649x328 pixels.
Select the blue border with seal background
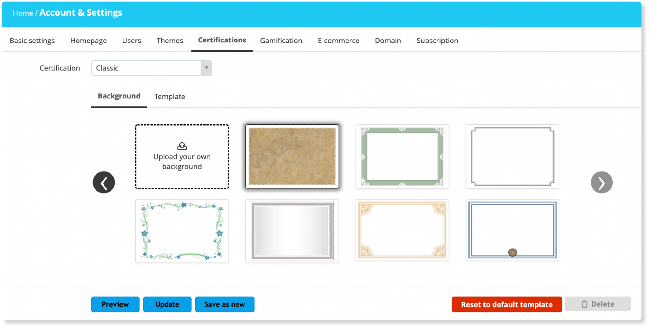[x=512, y=230]
